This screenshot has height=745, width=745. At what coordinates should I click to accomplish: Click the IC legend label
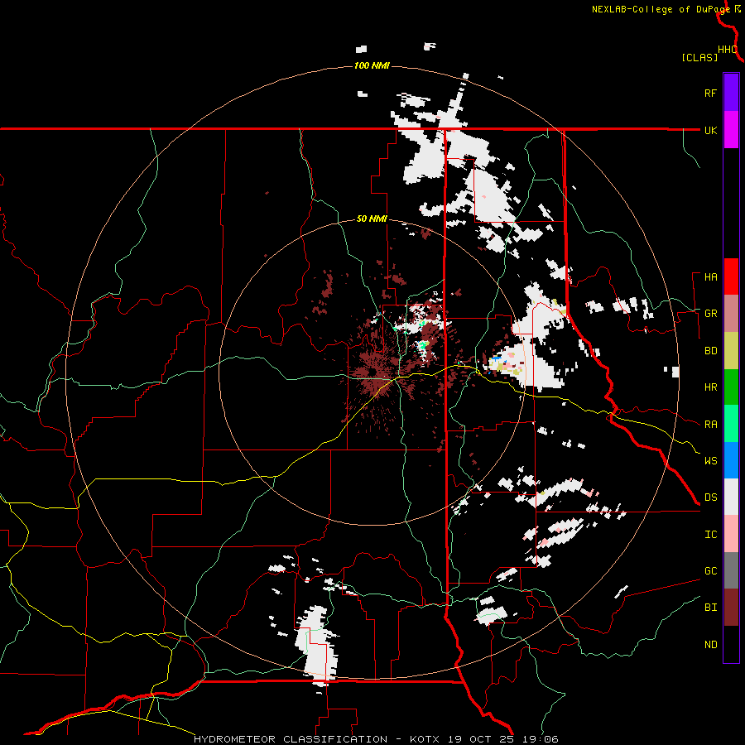point(711,535)
